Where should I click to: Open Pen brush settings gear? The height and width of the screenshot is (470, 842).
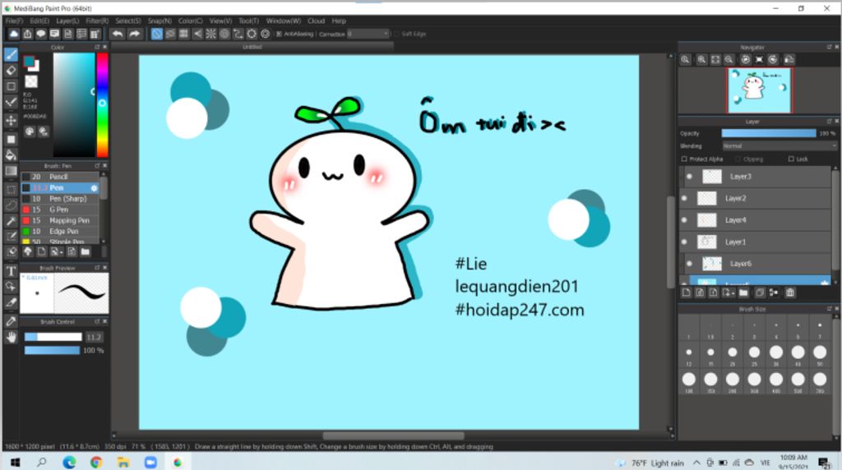click(94, 188)
